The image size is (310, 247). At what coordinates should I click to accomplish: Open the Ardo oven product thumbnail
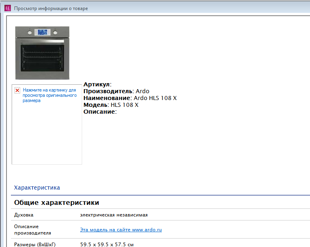point(42,53)
